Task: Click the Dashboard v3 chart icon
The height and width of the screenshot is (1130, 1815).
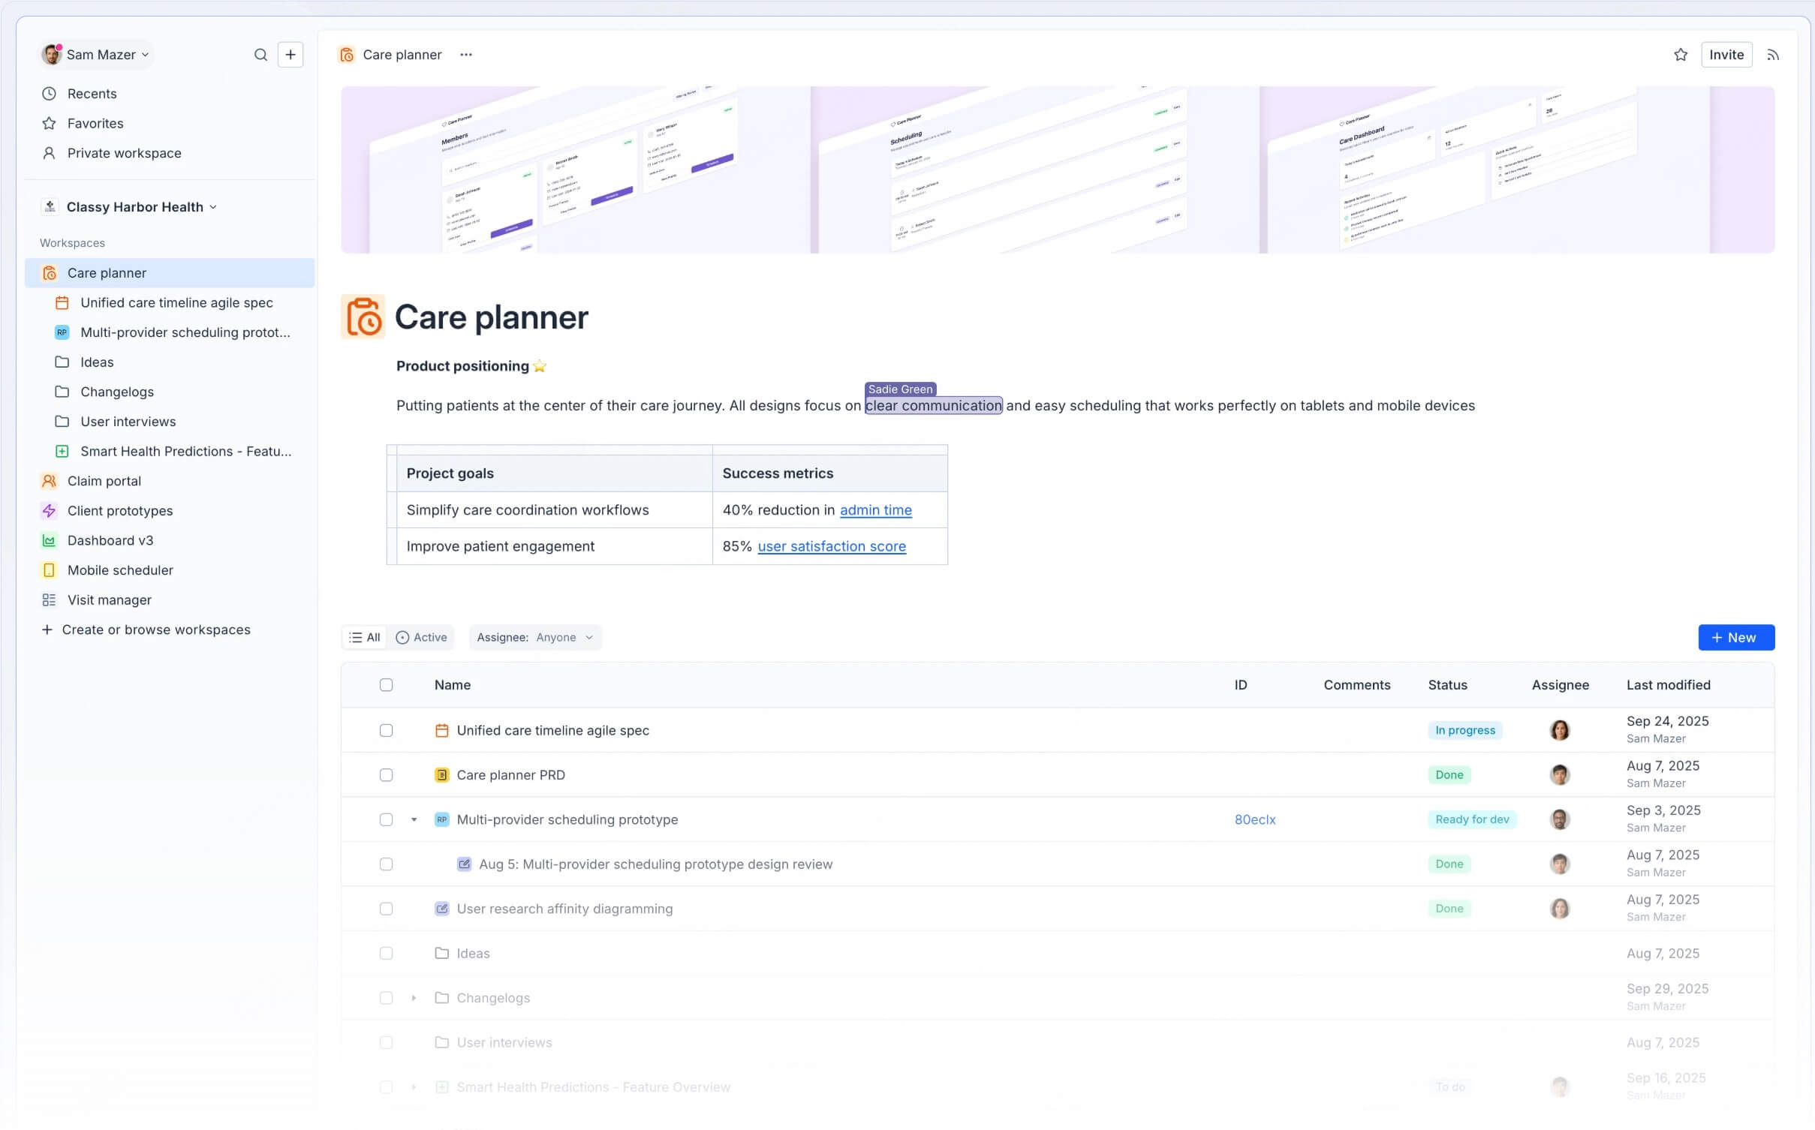Action: point(49,540)
